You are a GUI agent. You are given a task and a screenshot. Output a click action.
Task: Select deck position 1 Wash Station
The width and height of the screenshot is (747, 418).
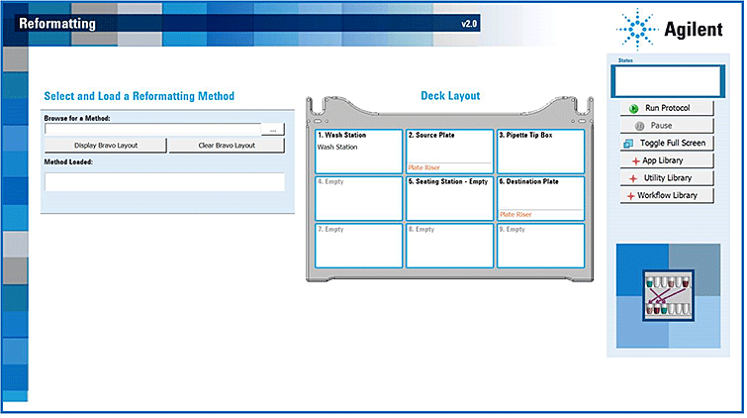(x=358, y=152)
